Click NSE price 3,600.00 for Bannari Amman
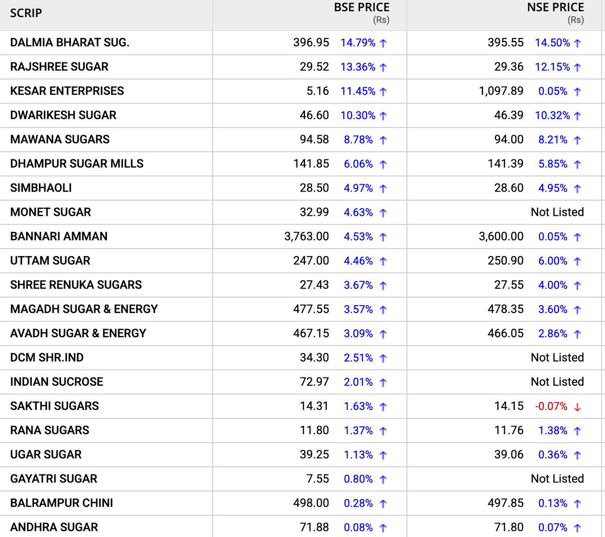Viewport: 605px width, 537px height. [501, 236]
